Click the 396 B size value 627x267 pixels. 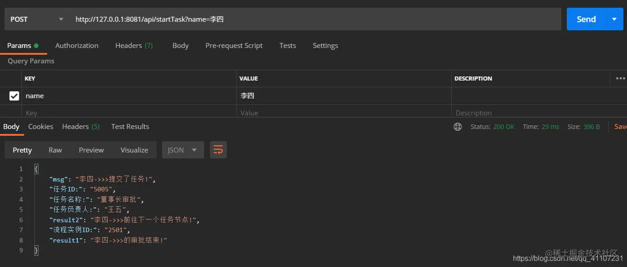pyautogui.click(x=592, y=127)
